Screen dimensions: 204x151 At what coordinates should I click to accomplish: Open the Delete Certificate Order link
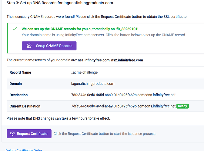[24, 150]
